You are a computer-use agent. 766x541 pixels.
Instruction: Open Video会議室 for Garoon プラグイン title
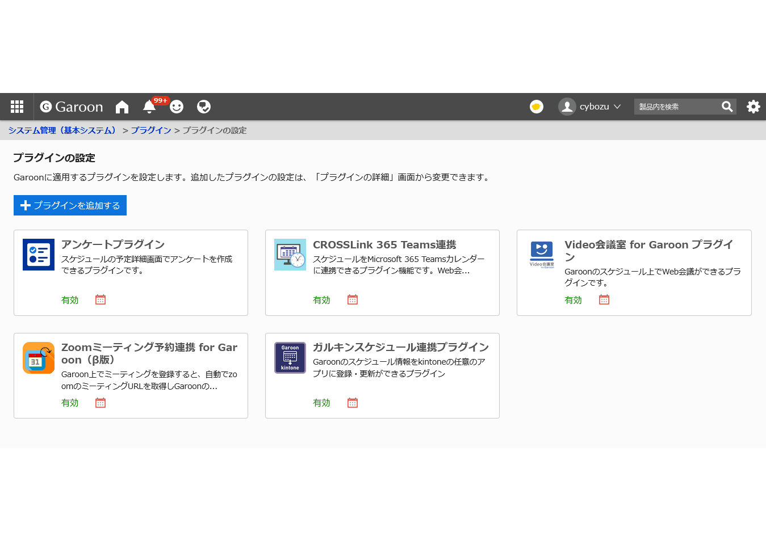649,251
